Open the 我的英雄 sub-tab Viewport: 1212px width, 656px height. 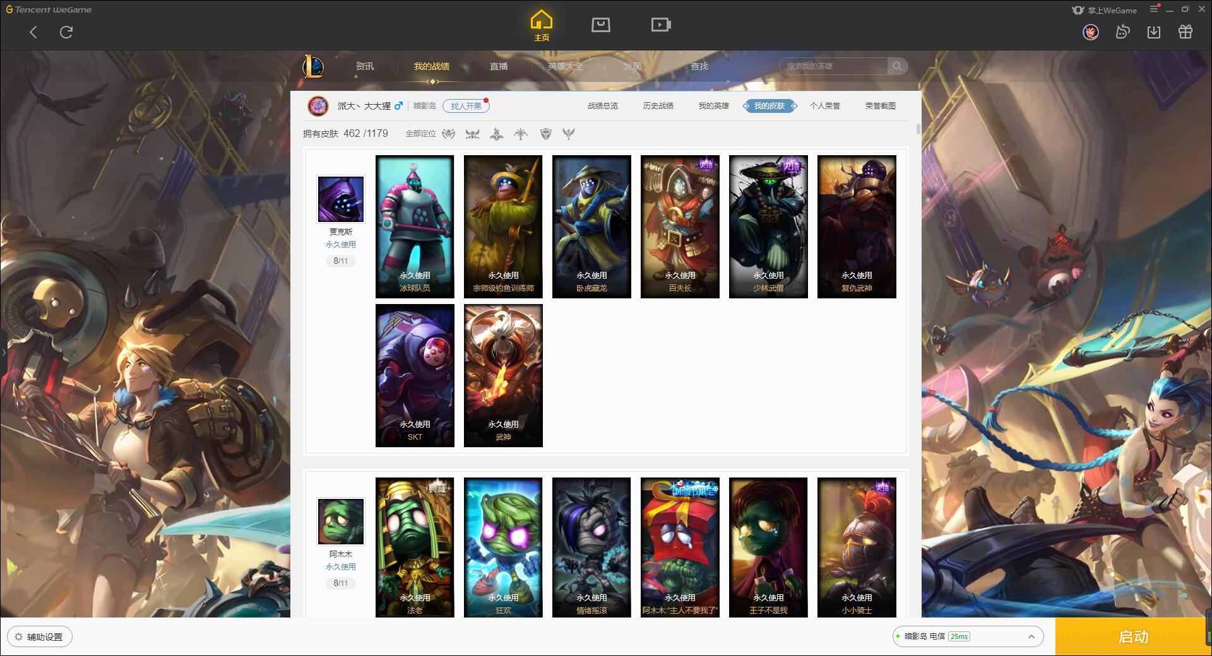[x=714, y=106]
